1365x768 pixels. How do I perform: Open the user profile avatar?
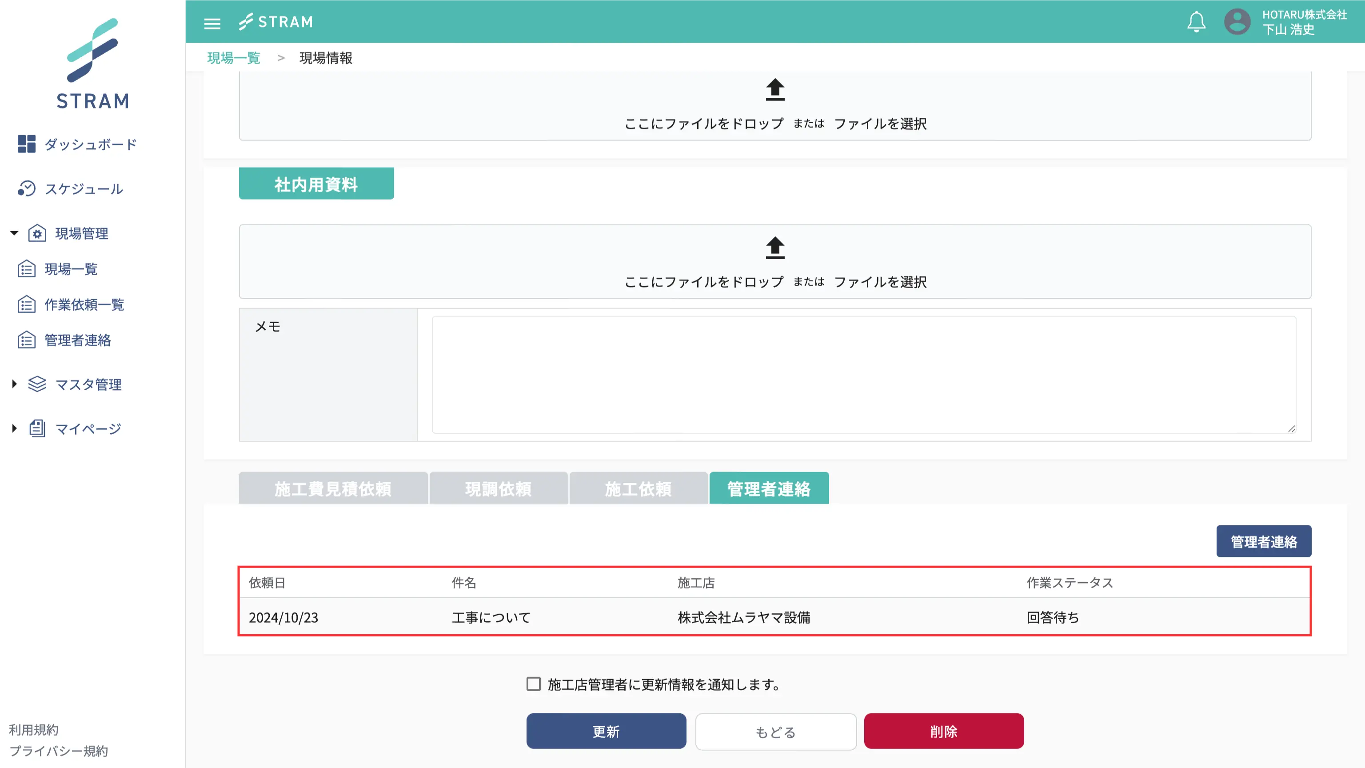(x=1237, y=22)
